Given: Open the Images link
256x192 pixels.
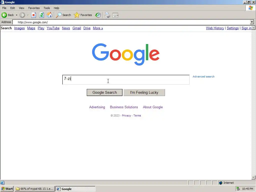Looking at the screenshot, I should pos(19,28).
